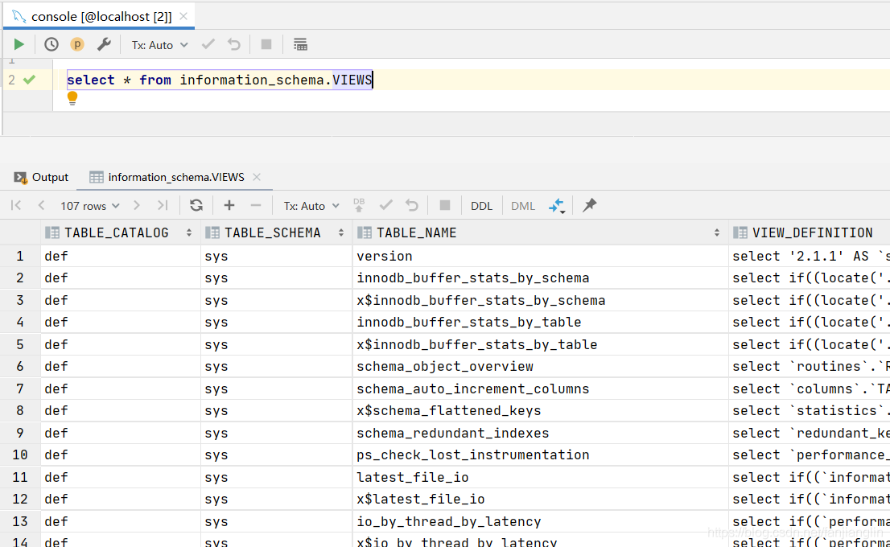This screenshot has height=547, width=890.
Task: Click the green check mark at line 2
Action: [29, 80]
